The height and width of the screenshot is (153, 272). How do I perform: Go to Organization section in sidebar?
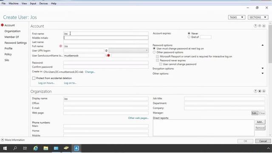pos(12,31)
